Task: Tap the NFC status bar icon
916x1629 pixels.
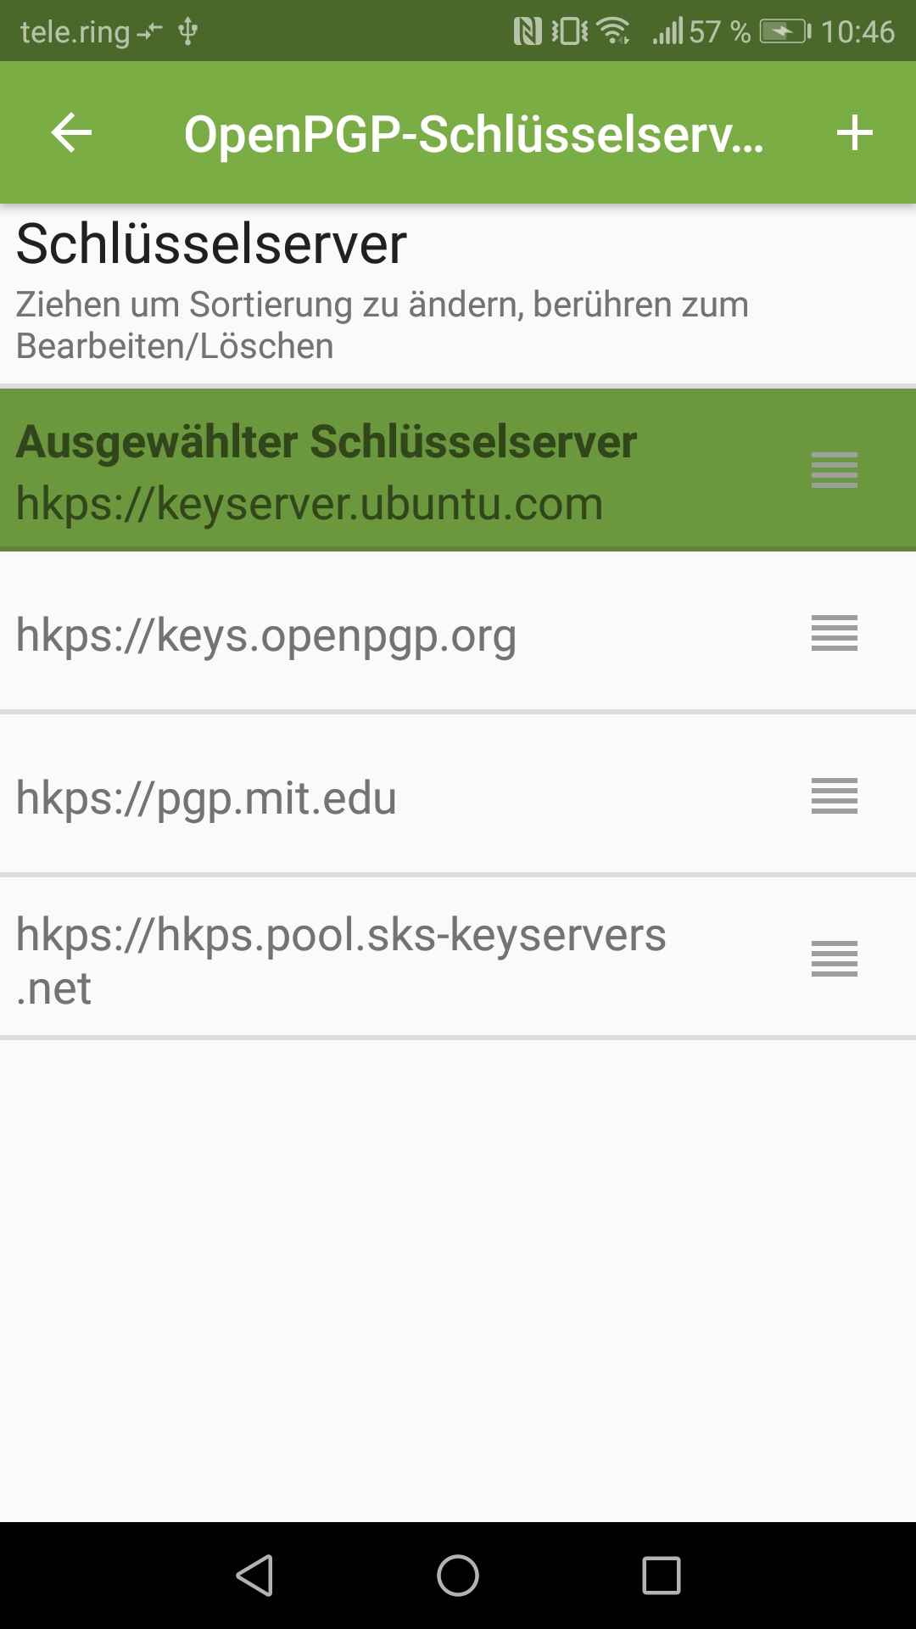Action: tap(528, 31)
